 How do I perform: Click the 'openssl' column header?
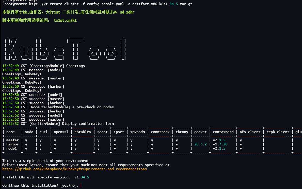(x=61, y=132)
